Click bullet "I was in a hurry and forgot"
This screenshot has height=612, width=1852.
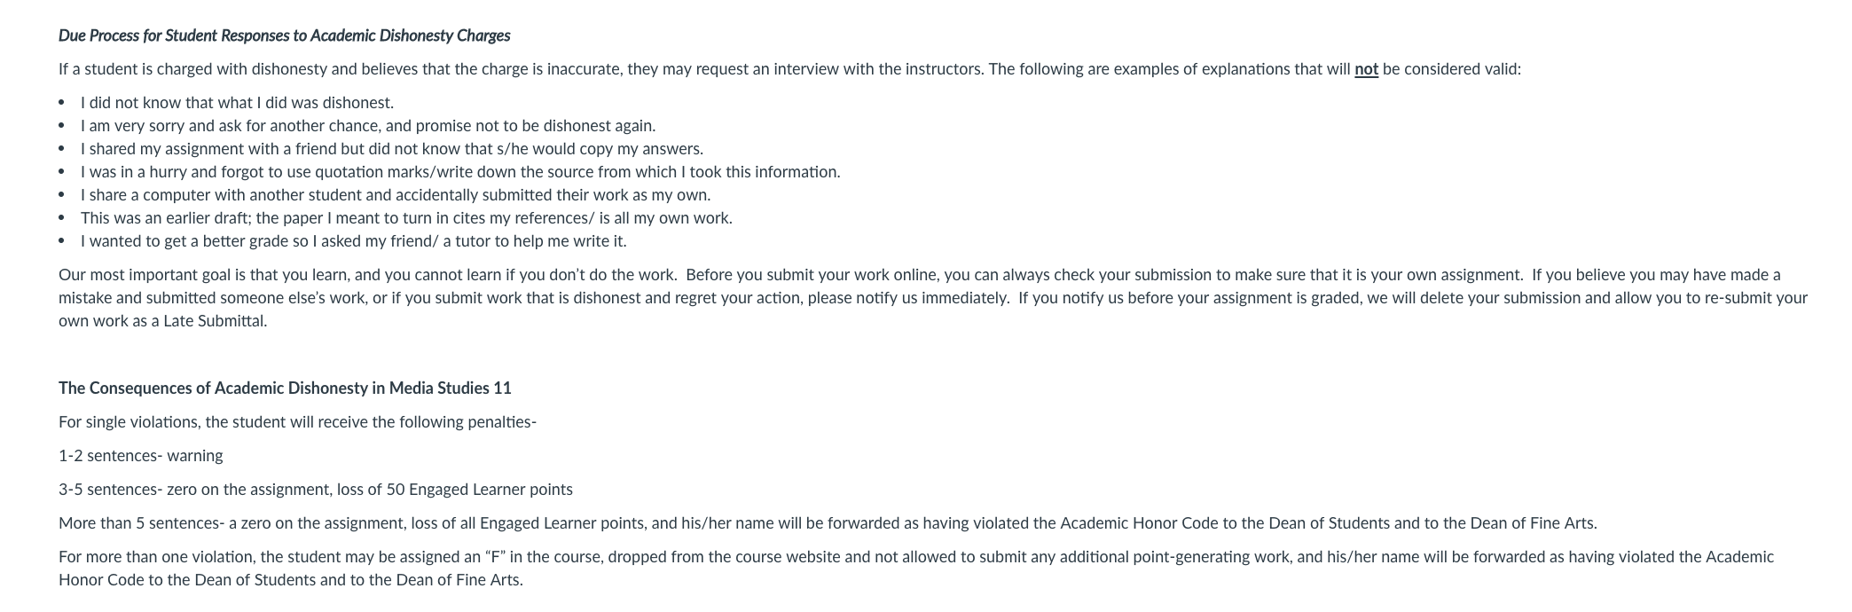[x=460, y=172]
